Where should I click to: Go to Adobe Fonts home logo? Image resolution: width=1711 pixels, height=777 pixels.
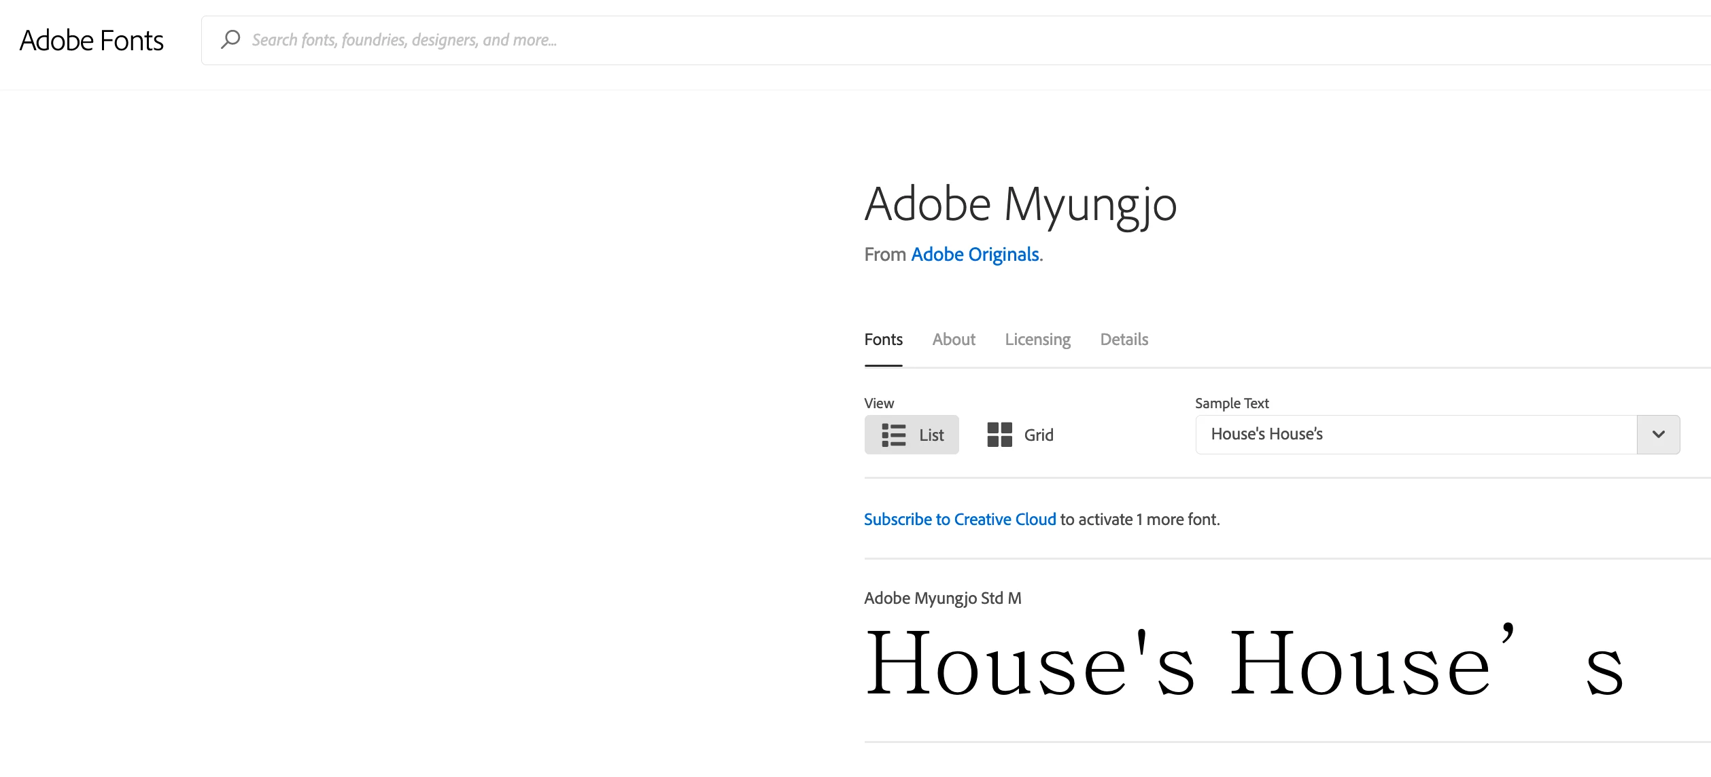[x=92, y=41]
